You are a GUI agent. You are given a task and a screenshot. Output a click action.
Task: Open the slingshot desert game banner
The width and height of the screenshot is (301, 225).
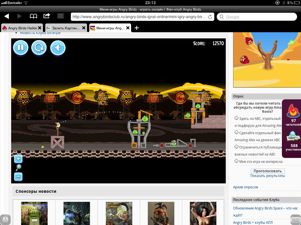point(267,60)
